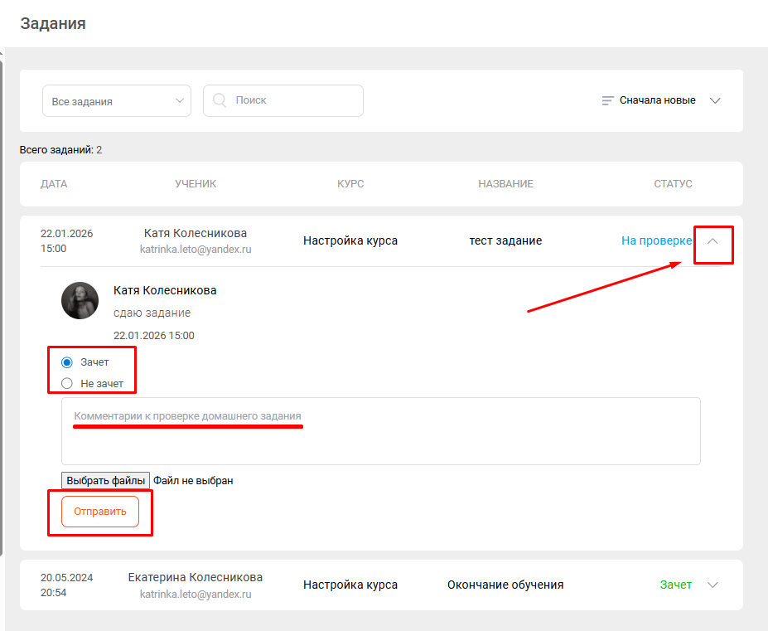
Task: Click the На проверке status label
Action: (x=656, y=240)
